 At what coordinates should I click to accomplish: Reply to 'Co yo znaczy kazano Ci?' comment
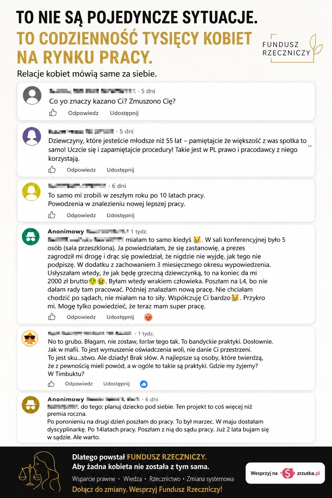pyautogui.click(x=83, y=113)
